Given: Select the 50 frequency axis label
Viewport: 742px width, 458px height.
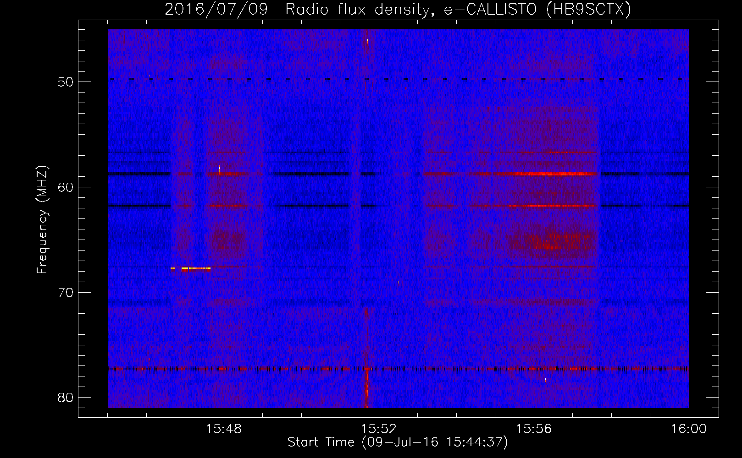Looking at the screenshot, I should (66, 82).
